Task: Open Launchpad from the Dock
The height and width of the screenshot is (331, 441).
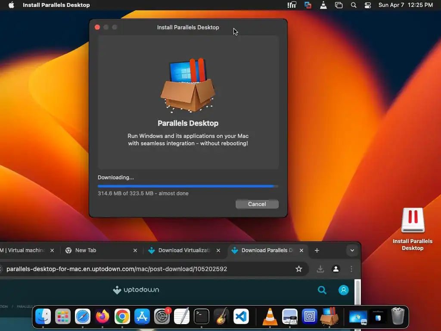Action: point(63,316)
